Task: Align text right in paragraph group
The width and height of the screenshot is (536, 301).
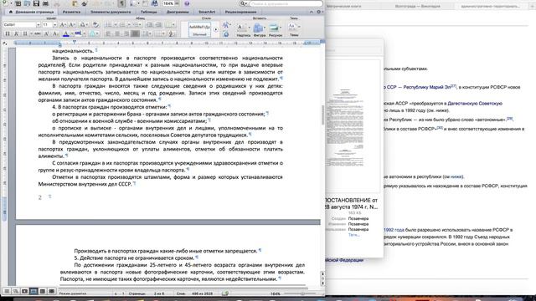Action: click(126, 33)
